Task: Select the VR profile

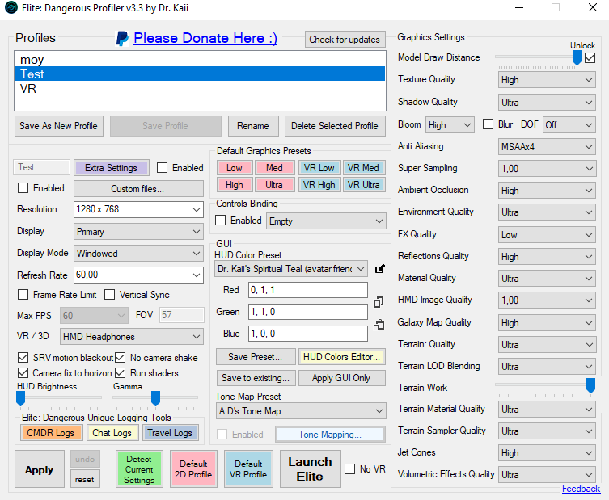Action: coord(200,88)
